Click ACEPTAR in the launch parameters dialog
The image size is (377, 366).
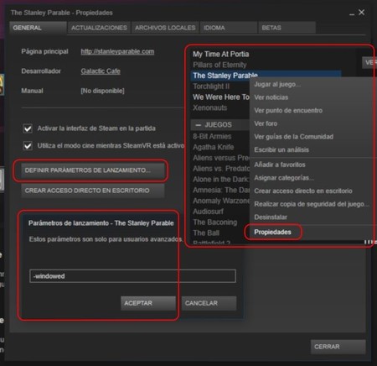pyautogui.click(x=148, y=303)
